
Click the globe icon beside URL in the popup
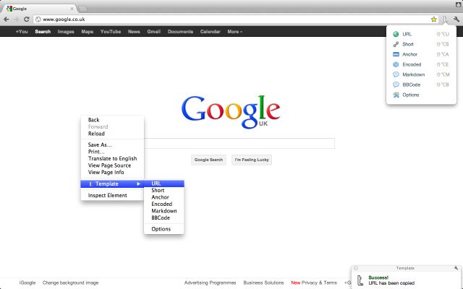coord(396,34)
